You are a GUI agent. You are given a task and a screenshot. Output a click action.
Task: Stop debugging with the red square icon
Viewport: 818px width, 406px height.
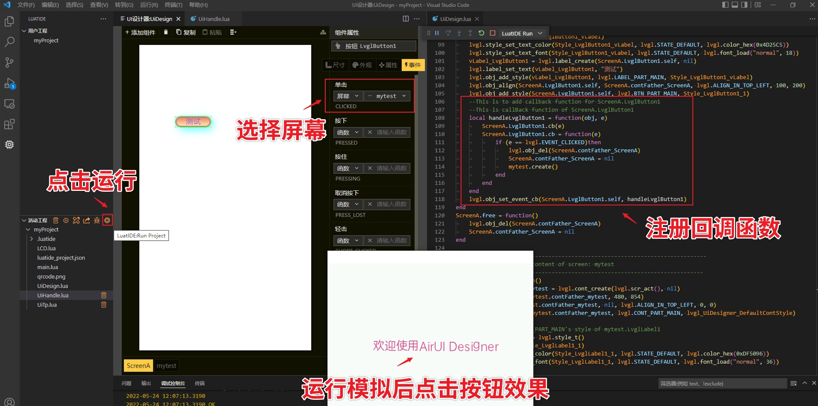pyautogui.click(x=493, y=33)
